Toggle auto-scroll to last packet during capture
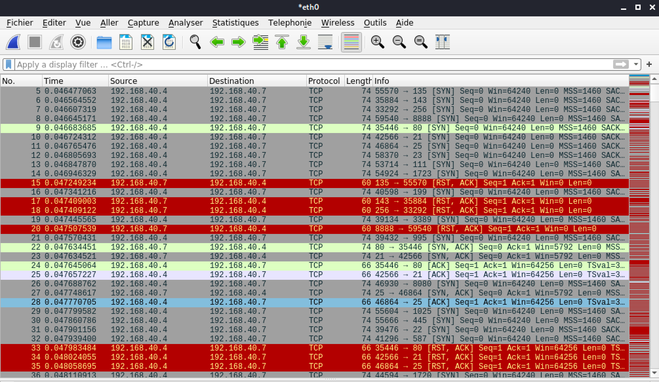 (x=325, y=42)
